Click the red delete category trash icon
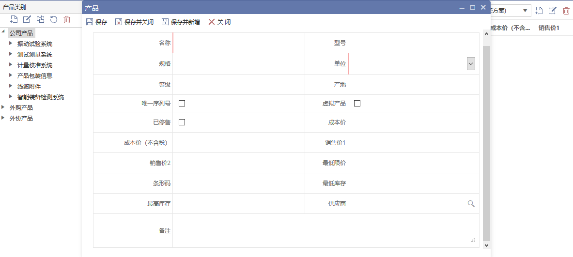This screenshot has width=573, height=257. pyautogui.click(x=67, y=19)
